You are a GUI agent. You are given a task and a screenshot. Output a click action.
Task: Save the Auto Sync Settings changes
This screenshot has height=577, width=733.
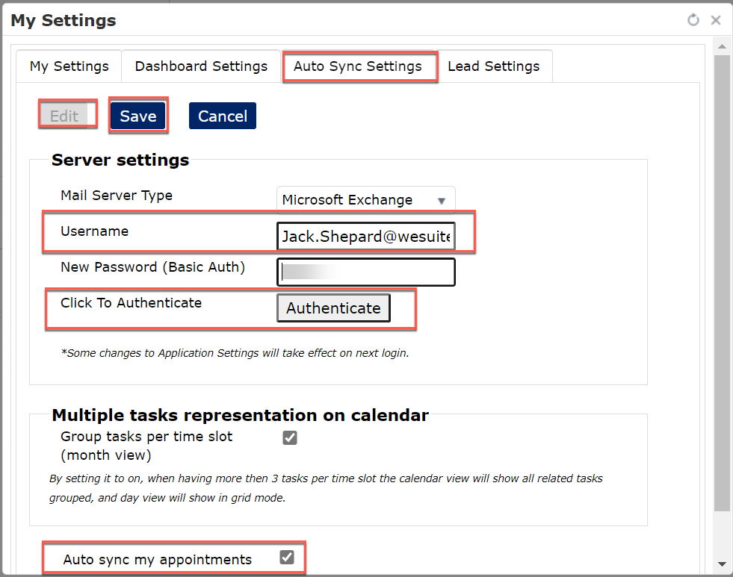tap(137, 116)
